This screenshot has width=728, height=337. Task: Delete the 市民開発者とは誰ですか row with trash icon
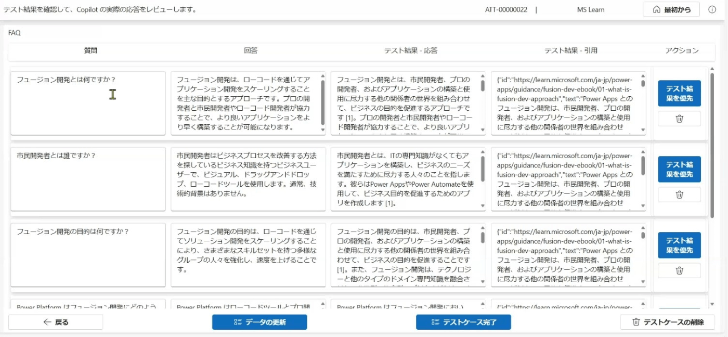click(x=679, y=195)
